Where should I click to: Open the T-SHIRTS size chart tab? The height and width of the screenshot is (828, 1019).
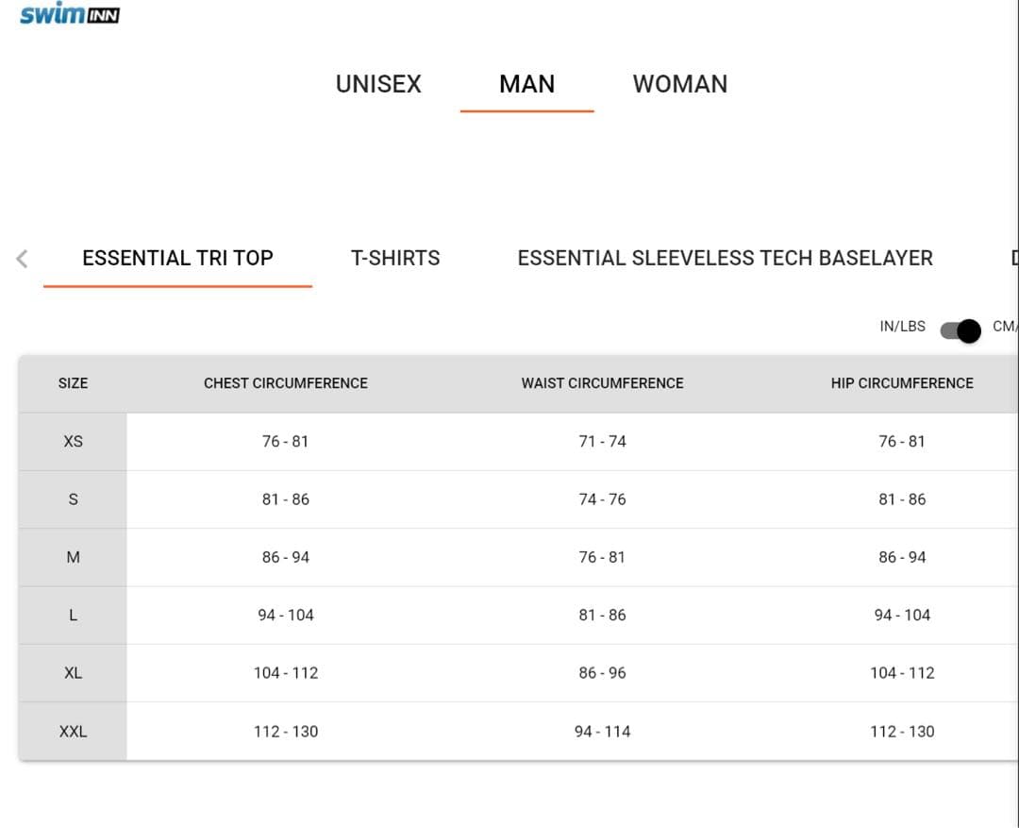395,258
